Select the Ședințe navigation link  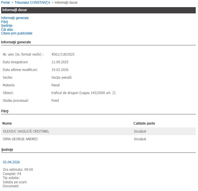(x=7, y=26)
